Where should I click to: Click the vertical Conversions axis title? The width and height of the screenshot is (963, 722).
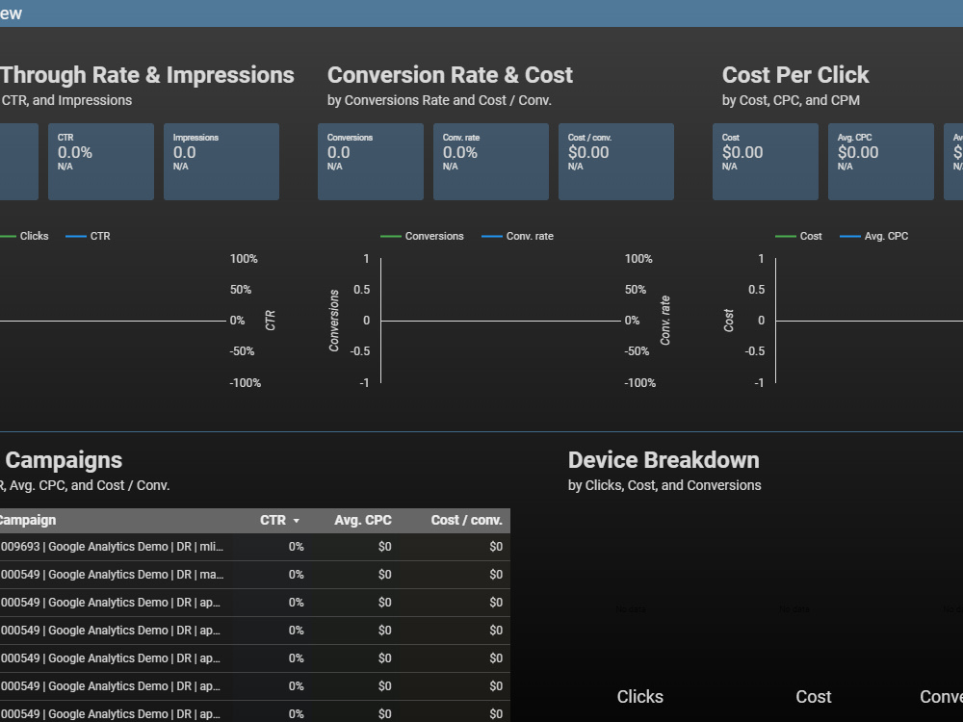334,321
